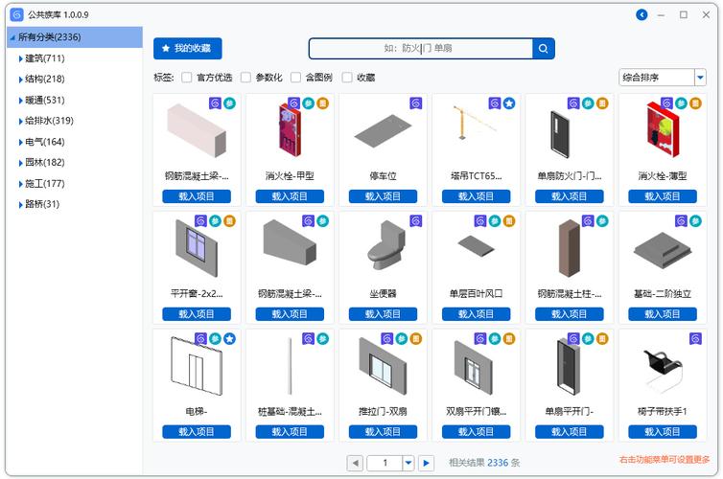The image size is (723, 479).
Task: Expand the 建筑(711) category tree node
Action: 20,58
